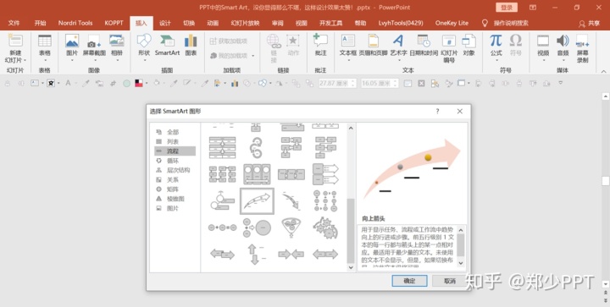Click the SmartArt gallery vertical scrollbar thumb

point(351,231)
